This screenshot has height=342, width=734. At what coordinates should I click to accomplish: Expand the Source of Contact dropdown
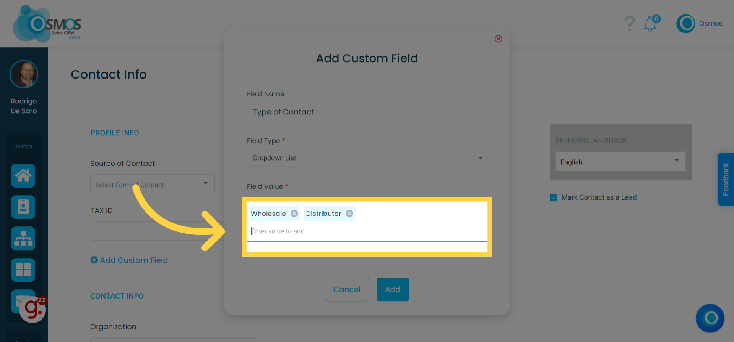click(152, 185)
